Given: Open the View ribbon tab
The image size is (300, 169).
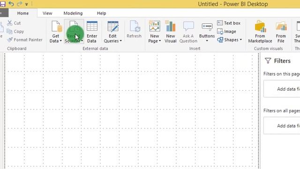Looking at the screenshot, I should 47,13.
